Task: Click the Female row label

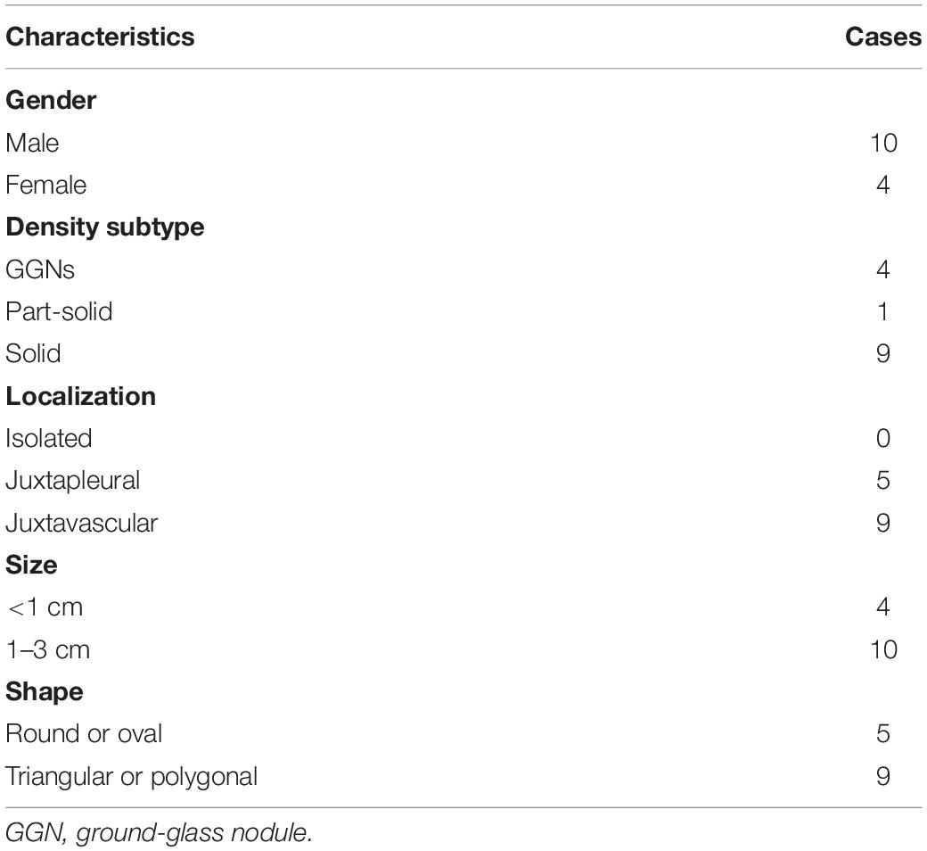Action: 46,185
